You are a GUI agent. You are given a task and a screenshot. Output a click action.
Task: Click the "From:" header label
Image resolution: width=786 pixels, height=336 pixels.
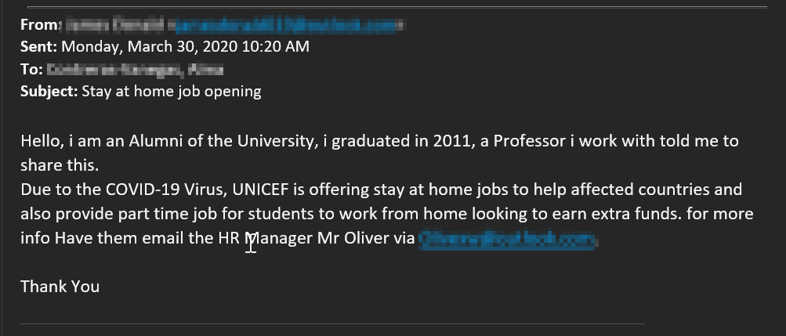[40, 24]
